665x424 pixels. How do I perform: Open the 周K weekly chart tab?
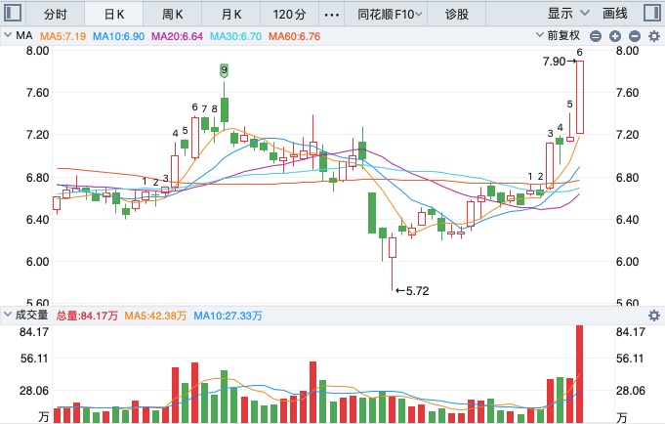tap(173, 14)
